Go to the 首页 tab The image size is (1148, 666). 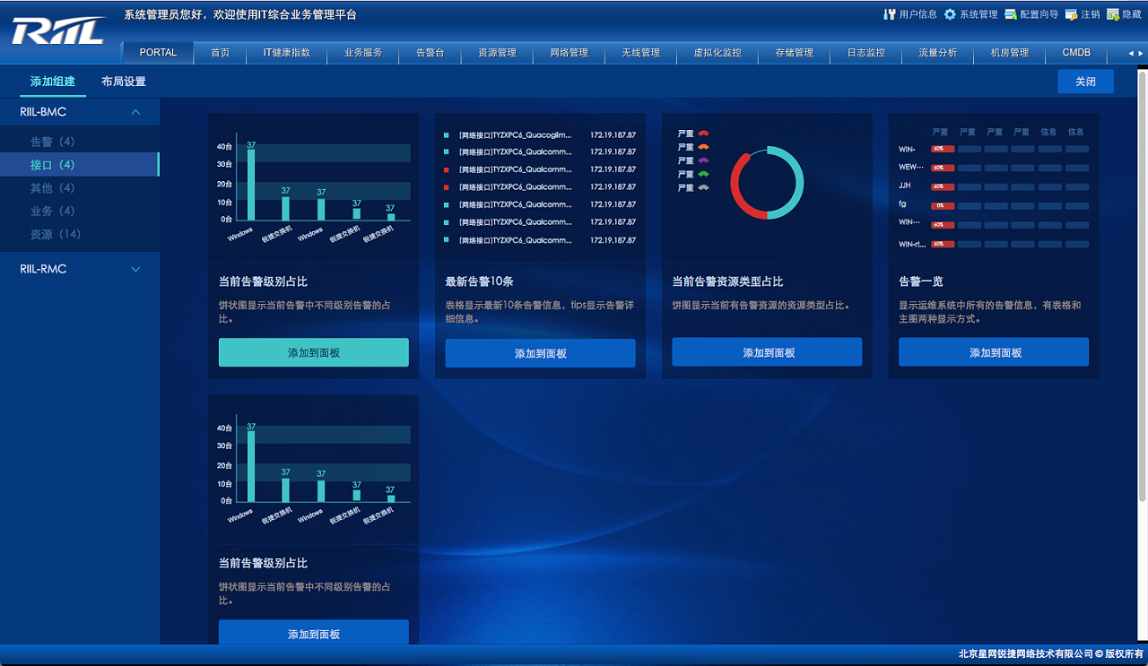coord(221,53)
